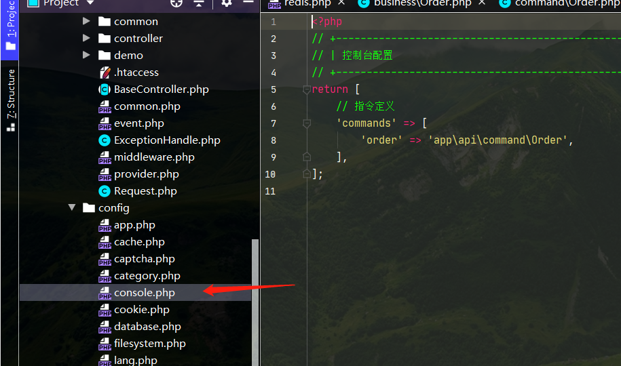Screen dimensions: 621x366
Task: Click the .htaccess file icon
Action: coord(105,73)
